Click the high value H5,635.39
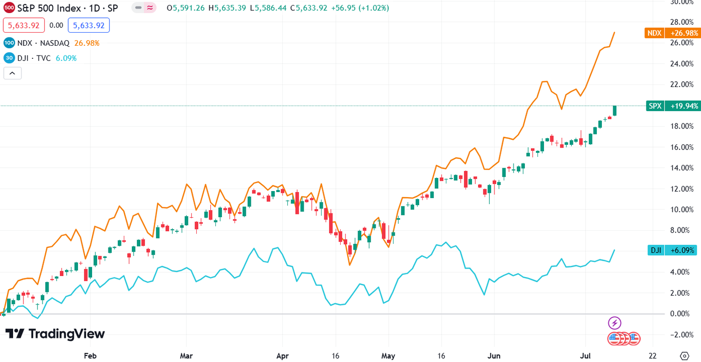 point(228,8)
